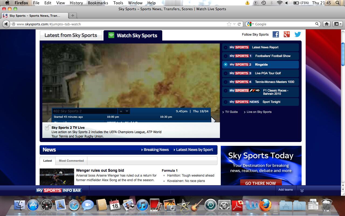The width and height of the screenshot is (345, 216).
Task: Click the Sky Sports Info Bar logo
Action: click(59, 190)
